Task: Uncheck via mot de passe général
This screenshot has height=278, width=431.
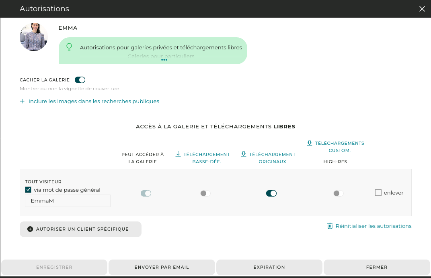Action: 28,190
